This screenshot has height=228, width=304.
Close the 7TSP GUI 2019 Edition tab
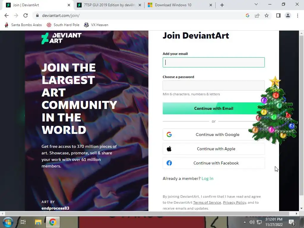pyautogui.click(x=140, y=5)
